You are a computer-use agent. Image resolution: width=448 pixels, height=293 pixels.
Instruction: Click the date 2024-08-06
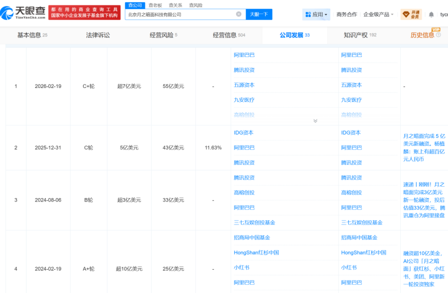pyautogui.click(x=48, y=200)
